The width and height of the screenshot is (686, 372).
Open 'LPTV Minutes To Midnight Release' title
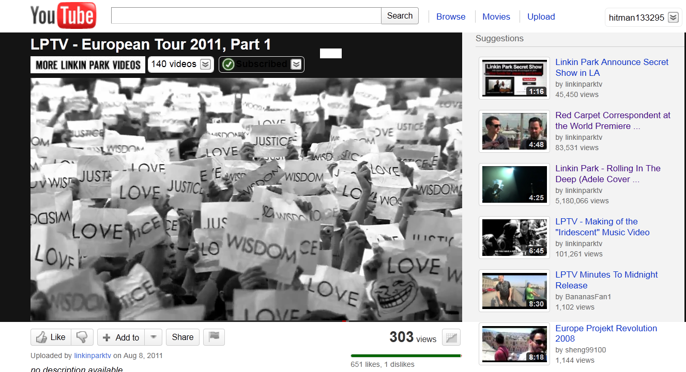607,280
